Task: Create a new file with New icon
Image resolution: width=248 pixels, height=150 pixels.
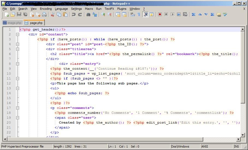Action: tap(7, 14)
